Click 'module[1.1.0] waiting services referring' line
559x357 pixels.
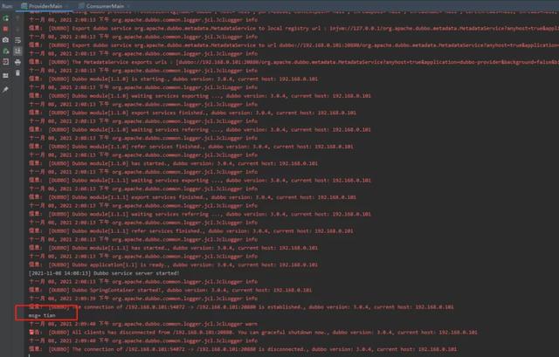coord(200,129)
